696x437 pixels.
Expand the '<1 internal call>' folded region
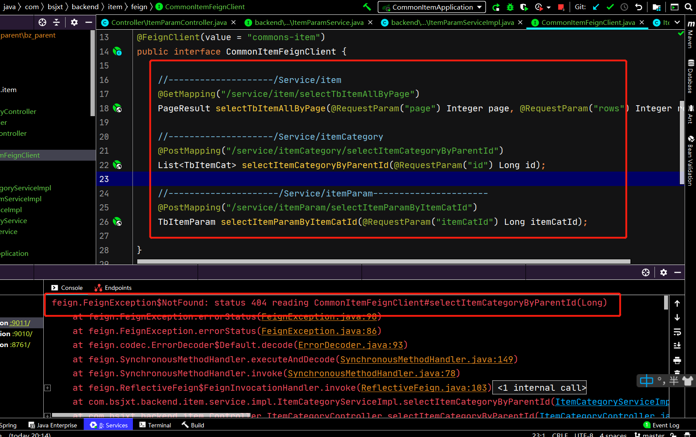coord(539,388)
